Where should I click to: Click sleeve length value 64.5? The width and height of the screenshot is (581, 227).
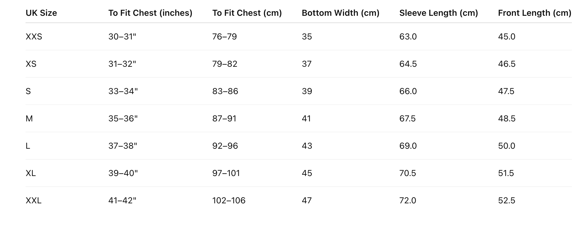(408, 64)
